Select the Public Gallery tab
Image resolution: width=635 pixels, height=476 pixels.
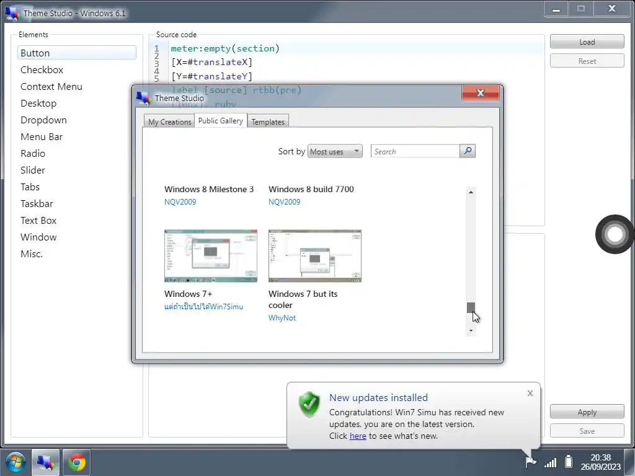221,121
